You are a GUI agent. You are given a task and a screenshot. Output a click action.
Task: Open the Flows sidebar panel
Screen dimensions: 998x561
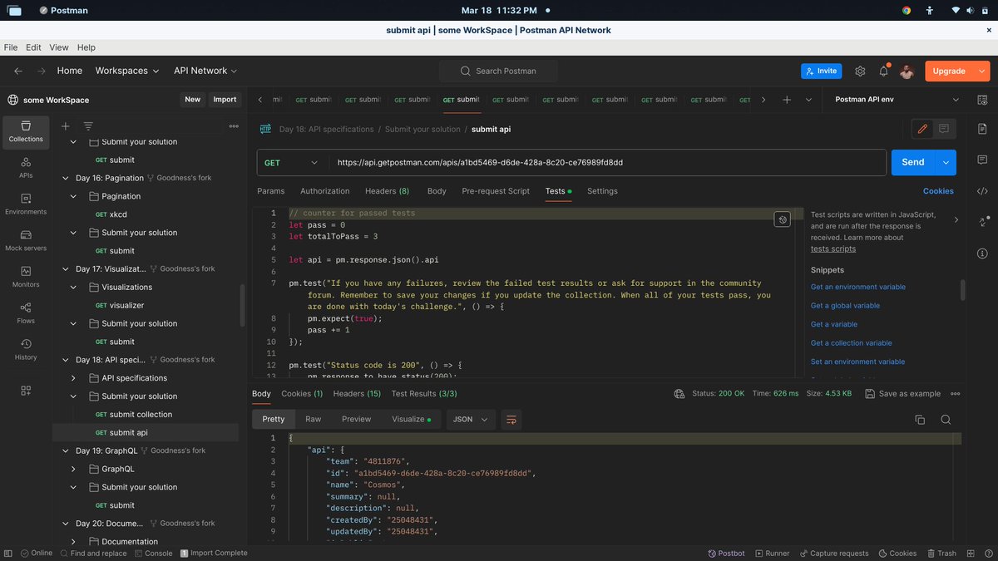26,312
